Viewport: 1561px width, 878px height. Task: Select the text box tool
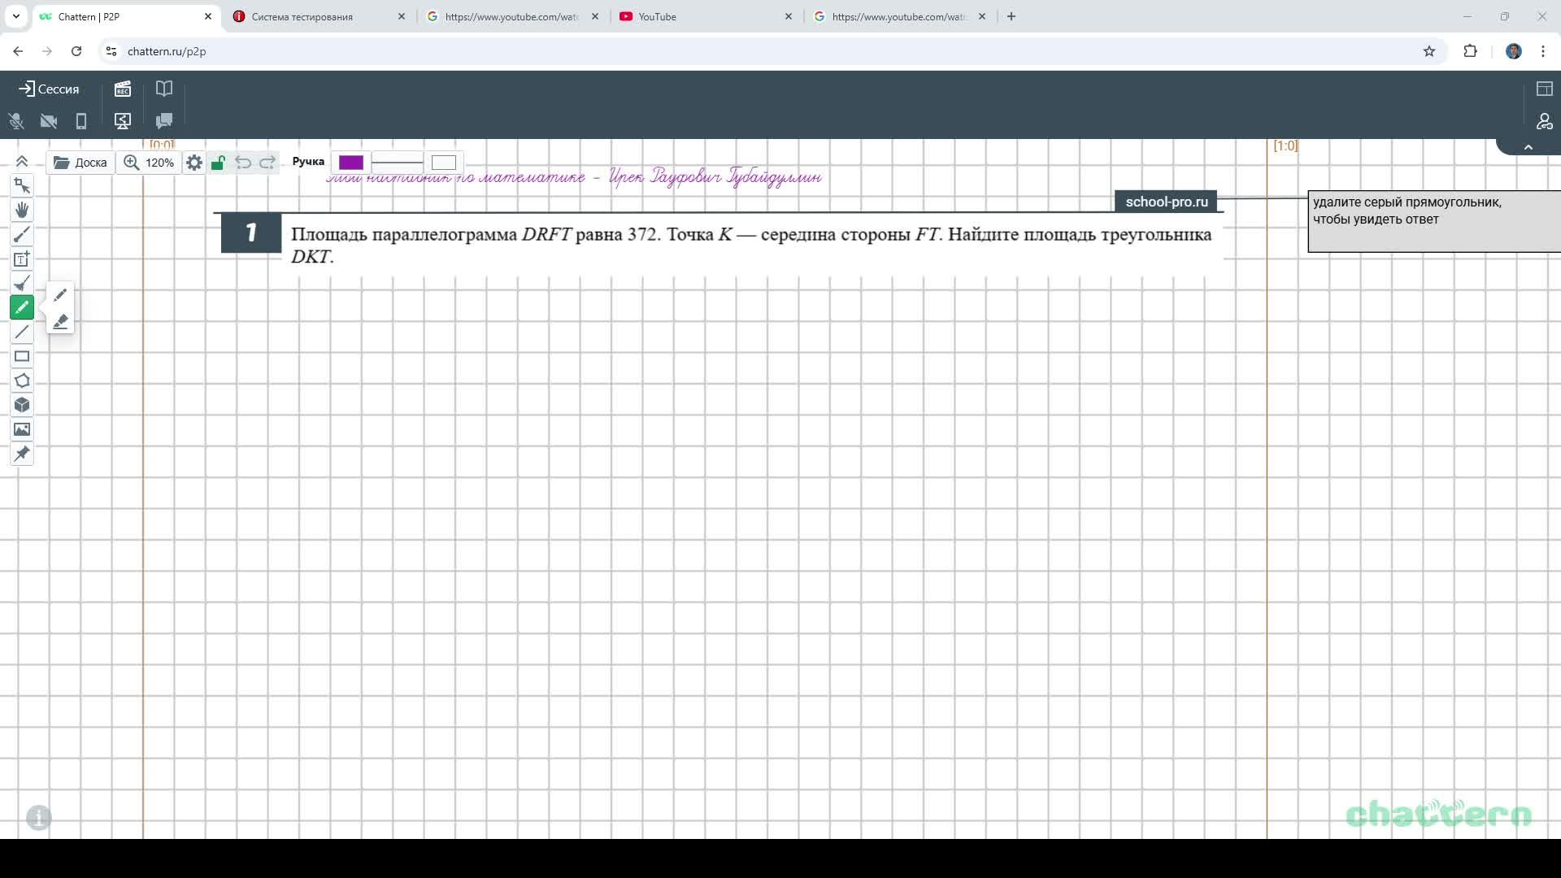point(22,259)
